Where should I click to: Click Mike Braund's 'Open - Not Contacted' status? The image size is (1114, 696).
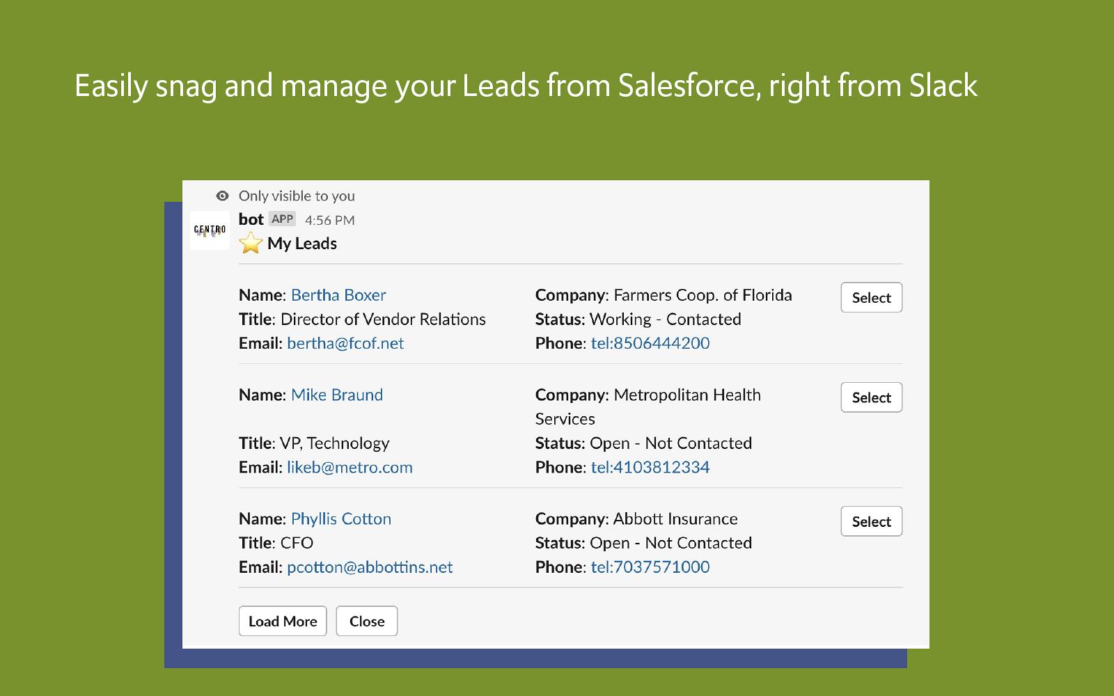671,443
